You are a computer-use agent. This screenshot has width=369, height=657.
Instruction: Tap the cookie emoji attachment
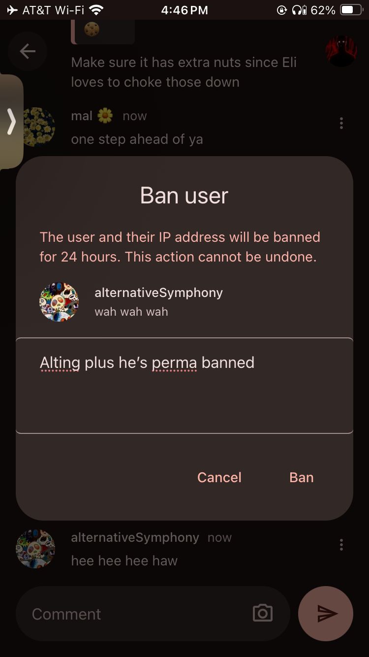92,30
